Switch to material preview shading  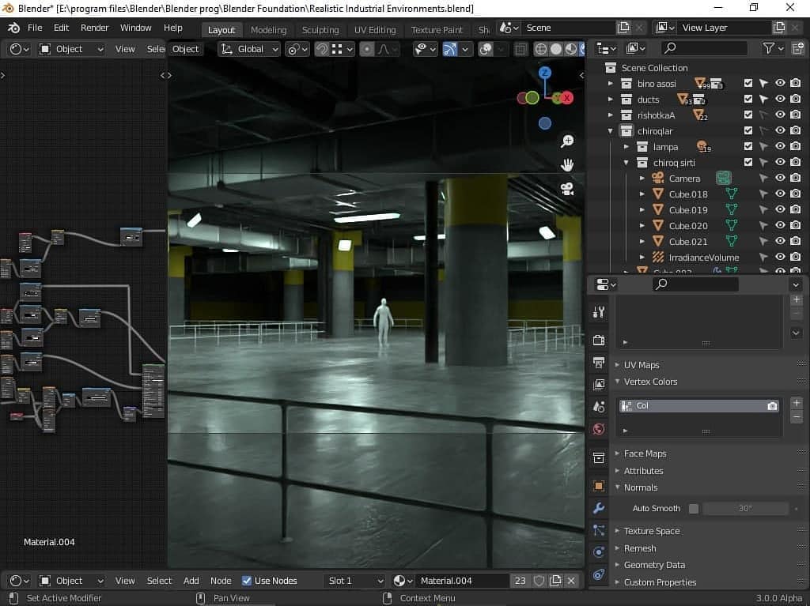click(x=571, y=49)
